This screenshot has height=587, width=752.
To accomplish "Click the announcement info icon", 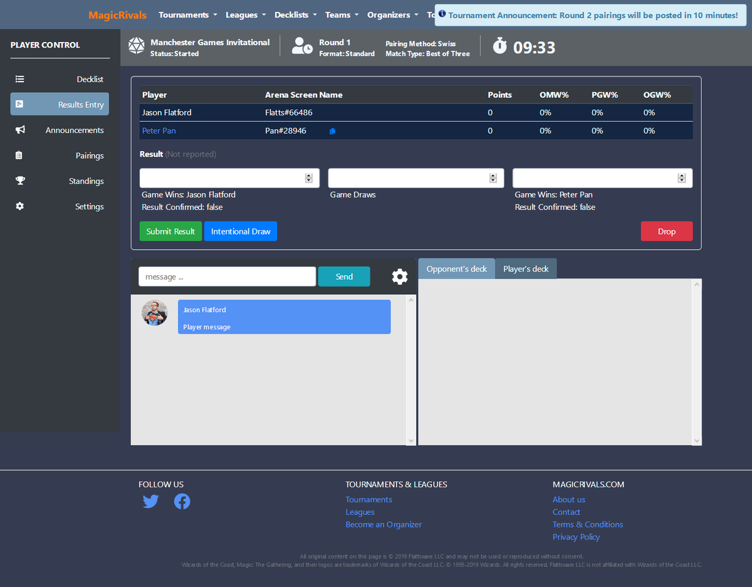I will point(442,14).
